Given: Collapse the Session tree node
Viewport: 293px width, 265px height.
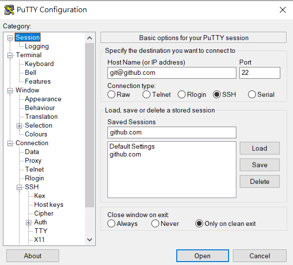Looking at the screenshot, I should tap(10, 38).
